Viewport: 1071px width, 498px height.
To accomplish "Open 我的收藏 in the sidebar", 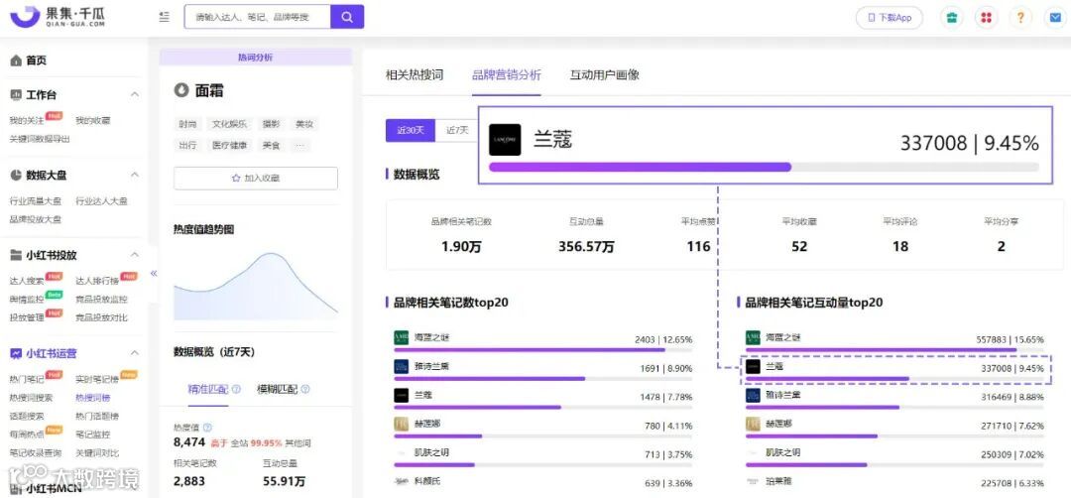I will (x=93, y=121).
